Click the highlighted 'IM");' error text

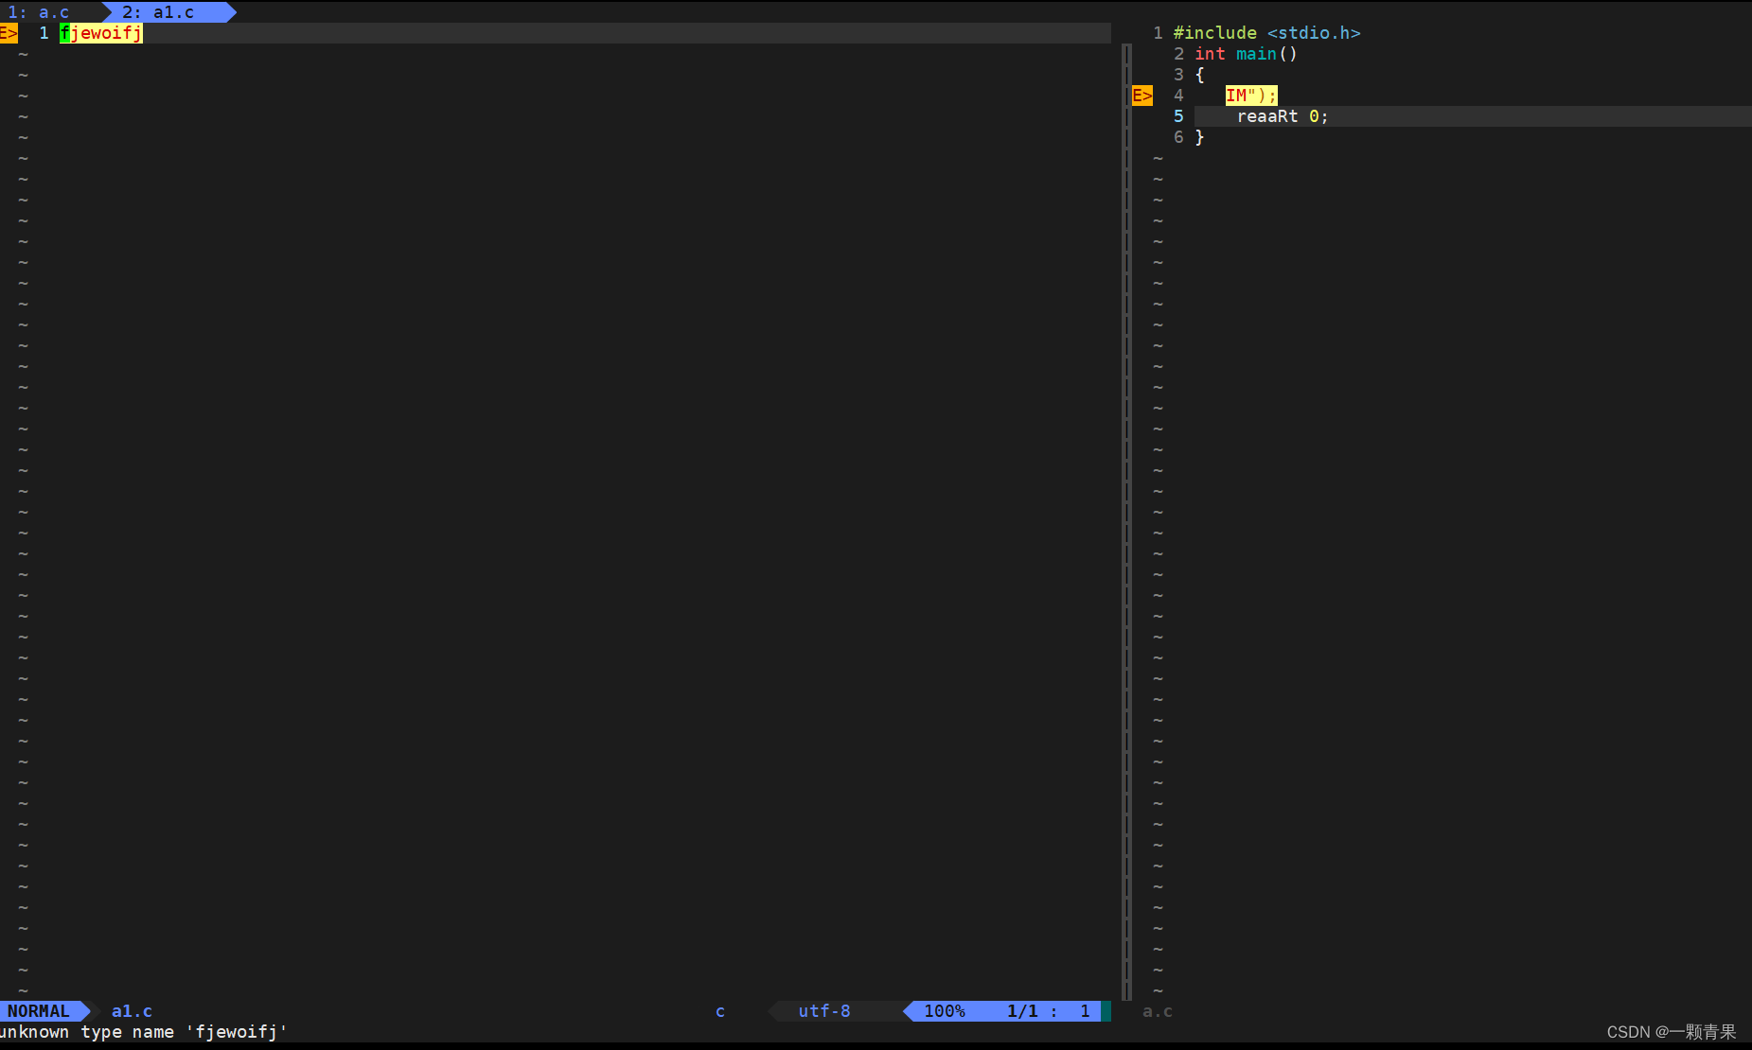tap(1251, 96)
